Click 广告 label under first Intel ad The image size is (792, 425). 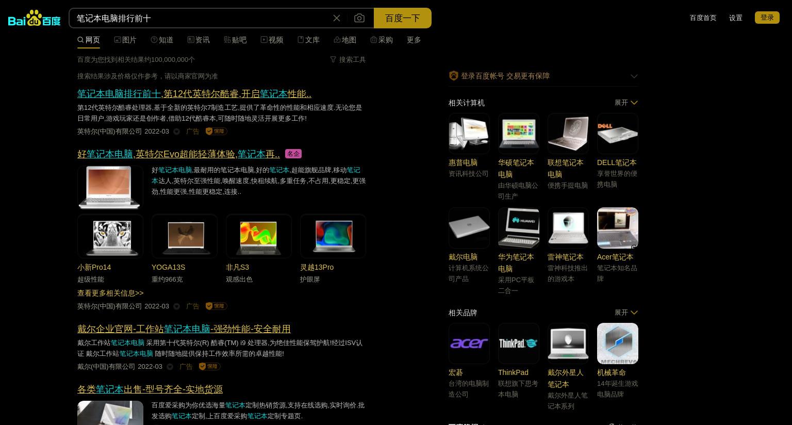(193, 132)
